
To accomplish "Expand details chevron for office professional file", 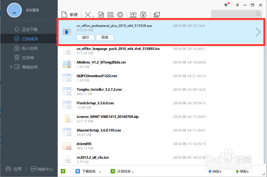I will 258,32.
